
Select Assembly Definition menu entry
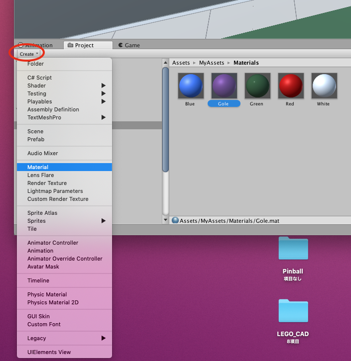65,109
